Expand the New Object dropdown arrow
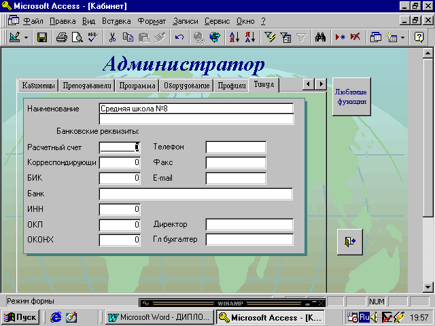 click(x=403, y=37)
